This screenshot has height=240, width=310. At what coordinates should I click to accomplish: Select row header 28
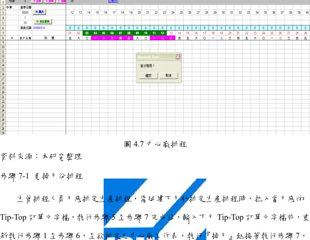tap(3, 129)
